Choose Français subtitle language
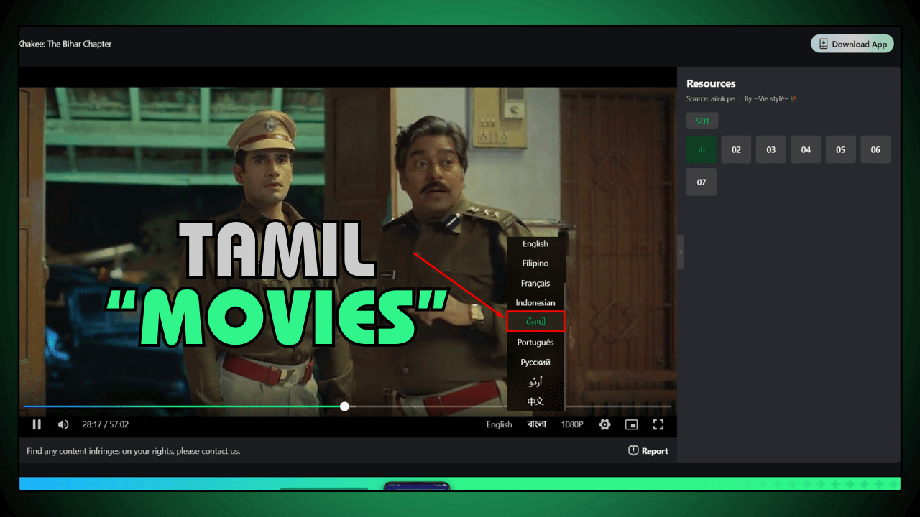Image resolution: width=920 pixels, height=517 pixels. (x=535, y=284)
